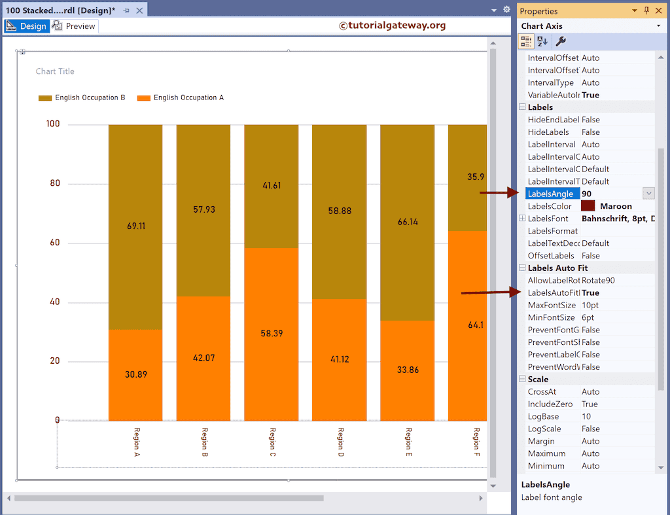Viewport: 670px width, 515px height.
Task: Open Property Pages via the wrench icon
Action: click(561, 41)
